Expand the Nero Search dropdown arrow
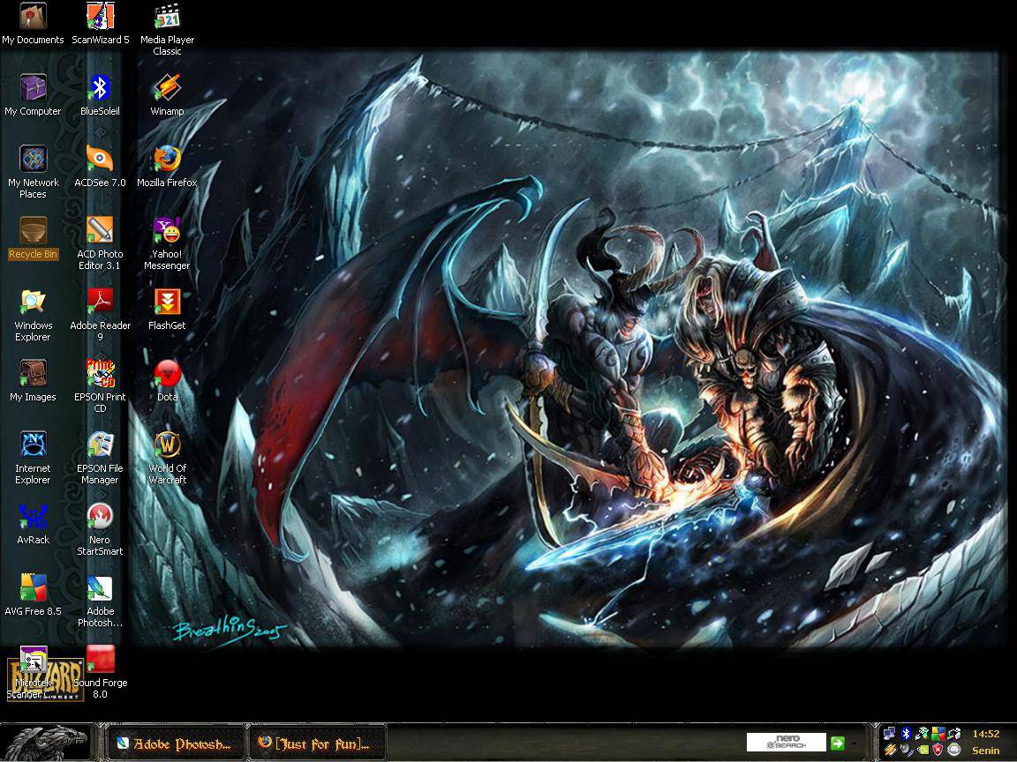The image size is (1017, 762). (x=855, y=743)
